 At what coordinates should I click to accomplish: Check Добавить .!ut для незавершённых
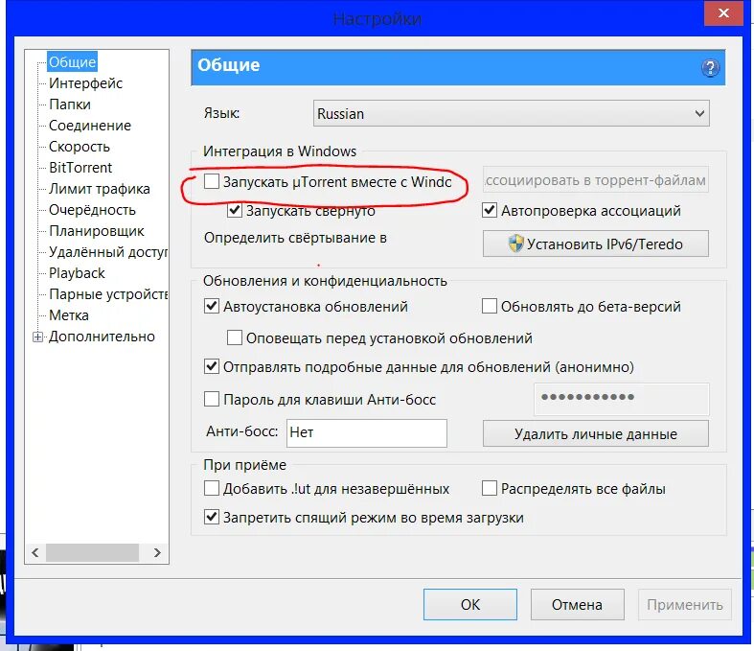coord(212,488)
